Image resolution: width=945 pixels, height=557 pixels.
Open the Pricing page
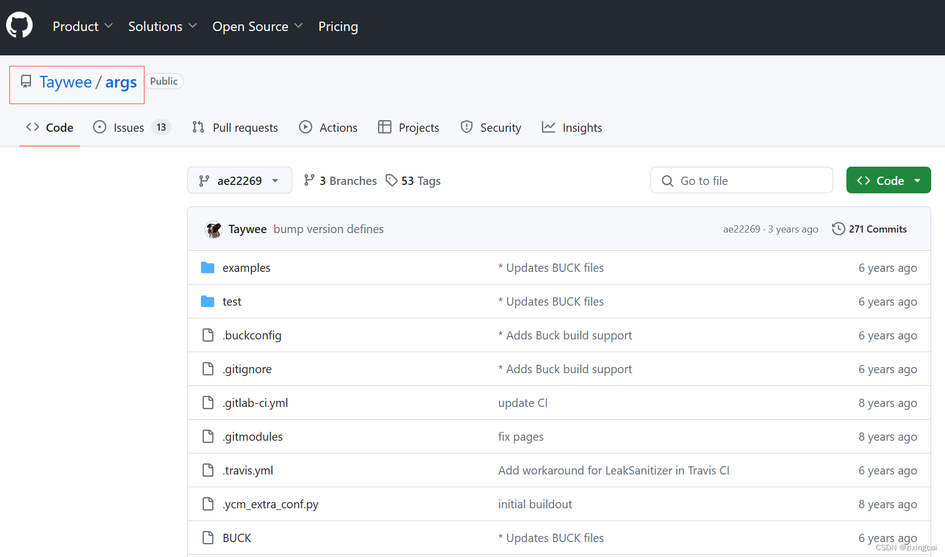click(x=338, y=26)
